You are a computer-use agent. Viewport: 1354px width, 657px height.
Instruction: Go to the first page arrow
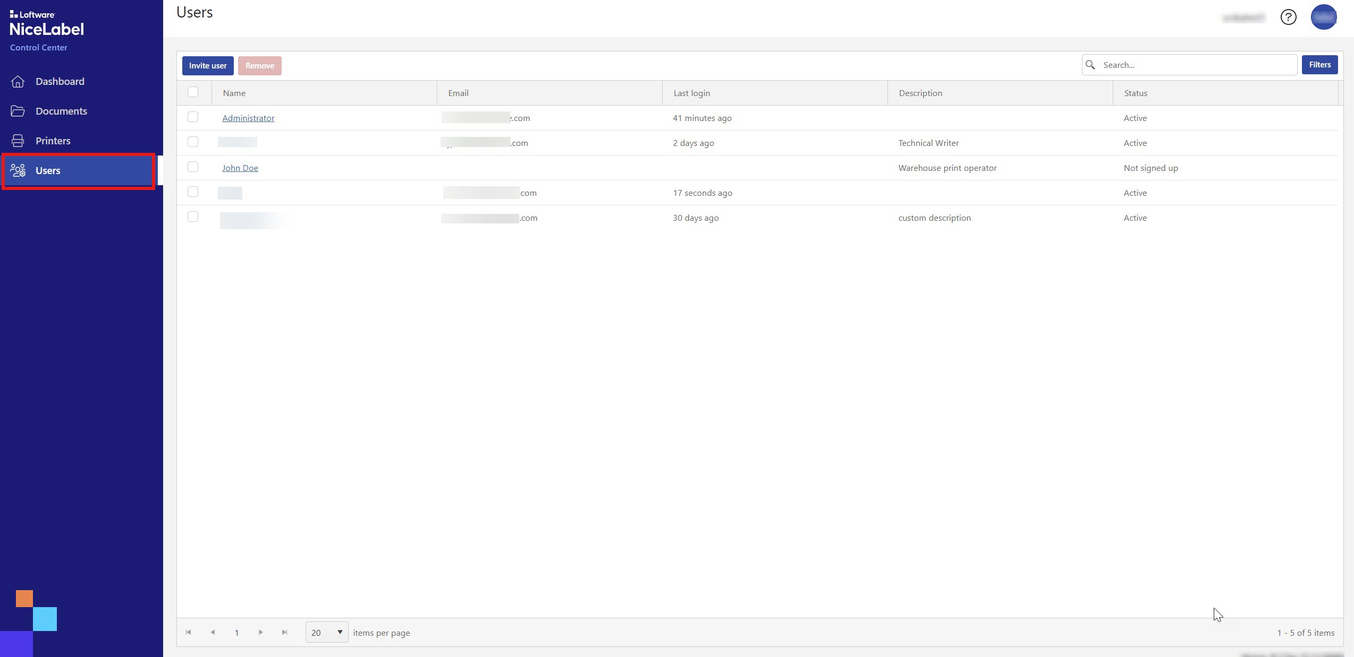188,632
